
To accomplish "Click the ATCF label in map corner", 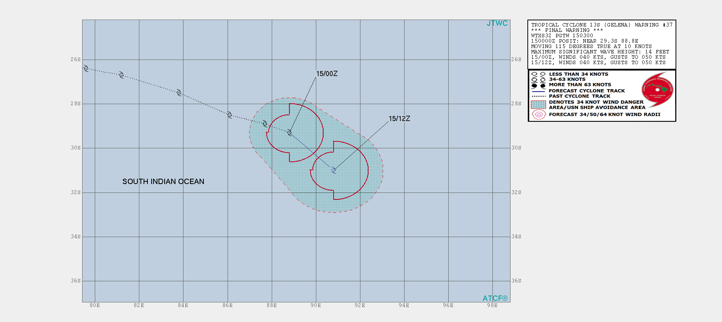I will point(495,299).
